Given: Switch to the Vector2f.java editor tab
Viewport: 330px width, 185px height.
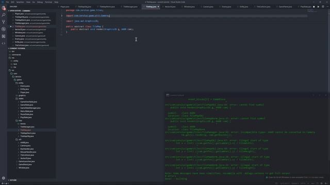Looking at the screenshot, I should click(170, 7).
